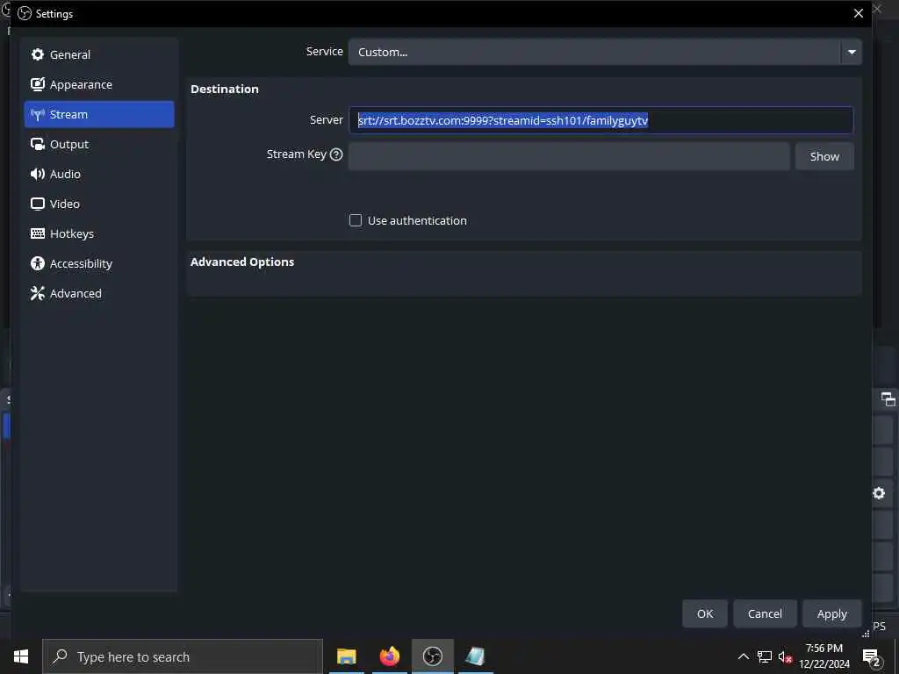Cancel the settings changes
899x674 pixels.
pyautogui.click(x=765, y=613)
